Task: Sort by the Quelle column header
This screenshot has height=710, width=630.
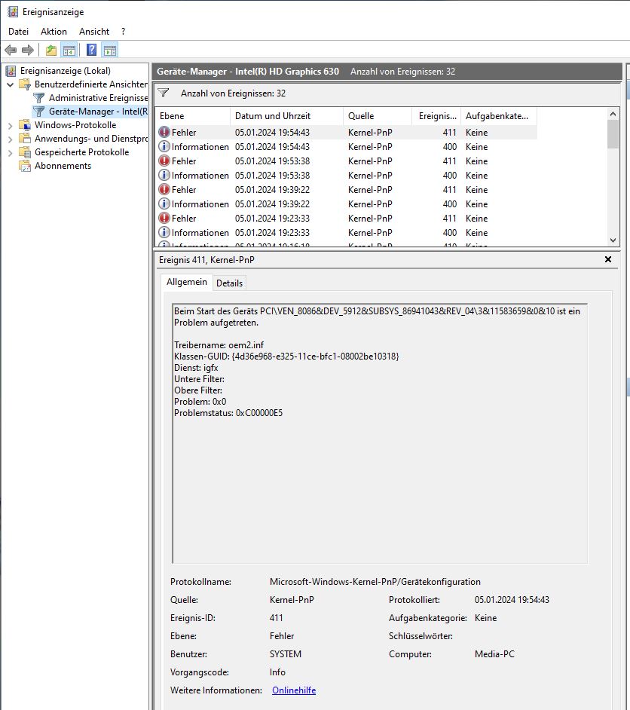Action: coord(378,116)
